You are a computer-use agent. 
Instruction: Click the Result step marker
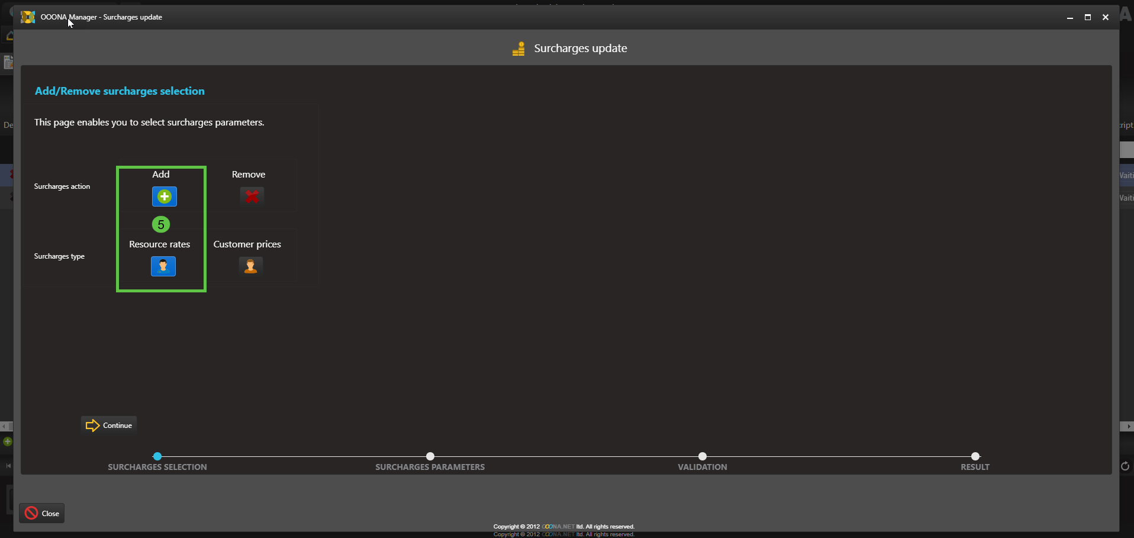(x=975, y=456)
